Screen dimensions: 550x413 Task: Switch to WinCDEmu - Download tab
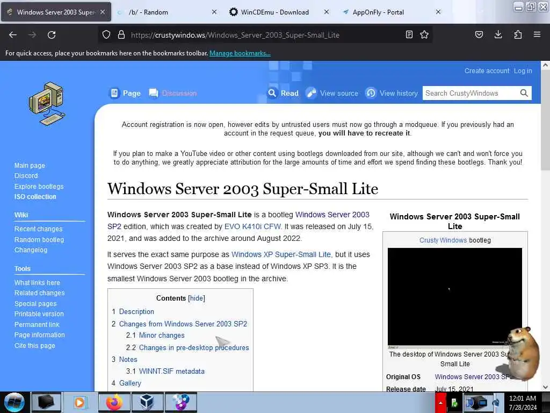tap(279, 12)
